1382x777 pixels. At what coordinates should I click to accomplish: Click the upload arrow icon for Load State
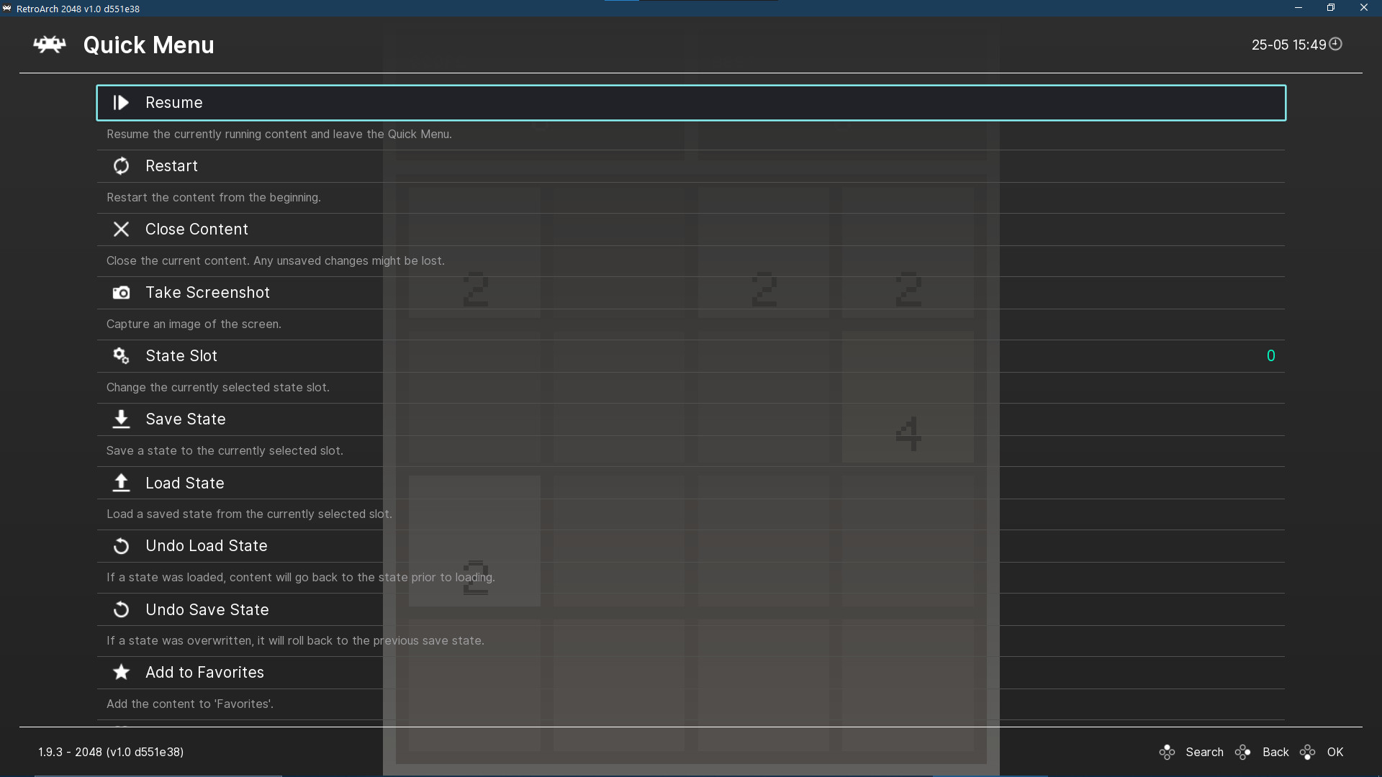(121, 483)
